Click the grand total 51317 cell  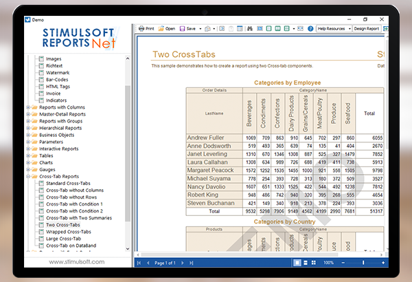tap(369, 211)
